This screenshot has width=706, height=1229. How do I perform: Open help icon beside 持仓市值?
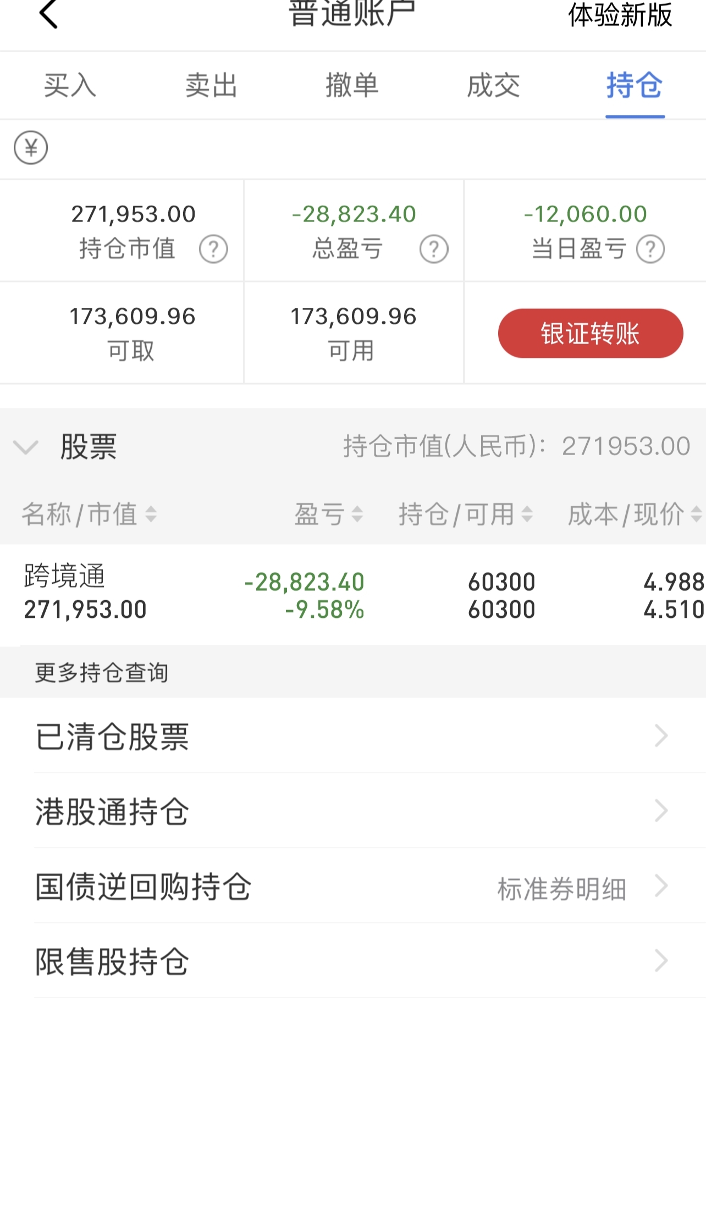(213, 249)
